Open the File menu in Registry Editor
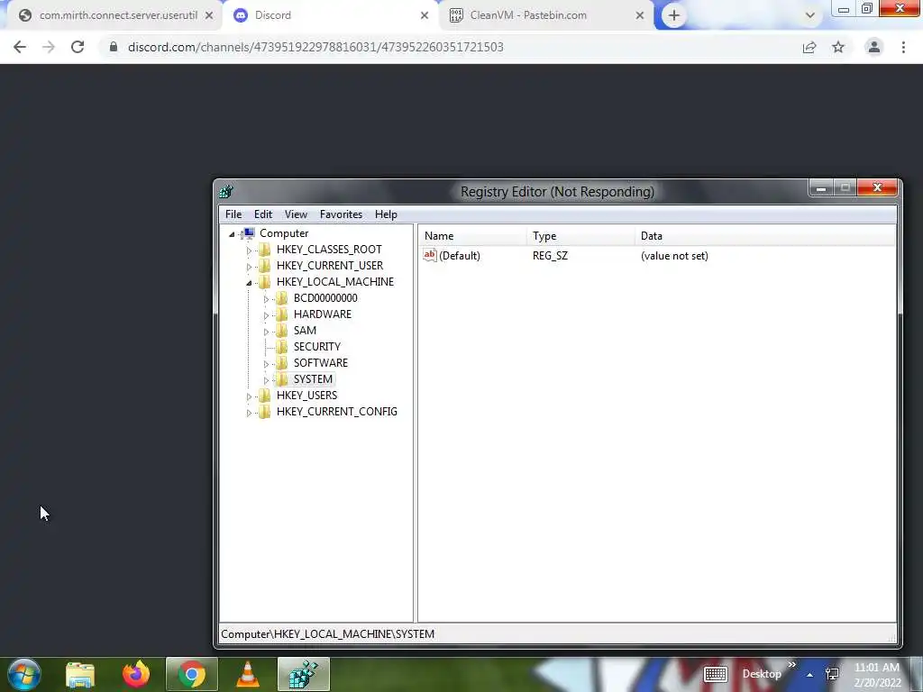923x692 pixels. tap(233, 214)
